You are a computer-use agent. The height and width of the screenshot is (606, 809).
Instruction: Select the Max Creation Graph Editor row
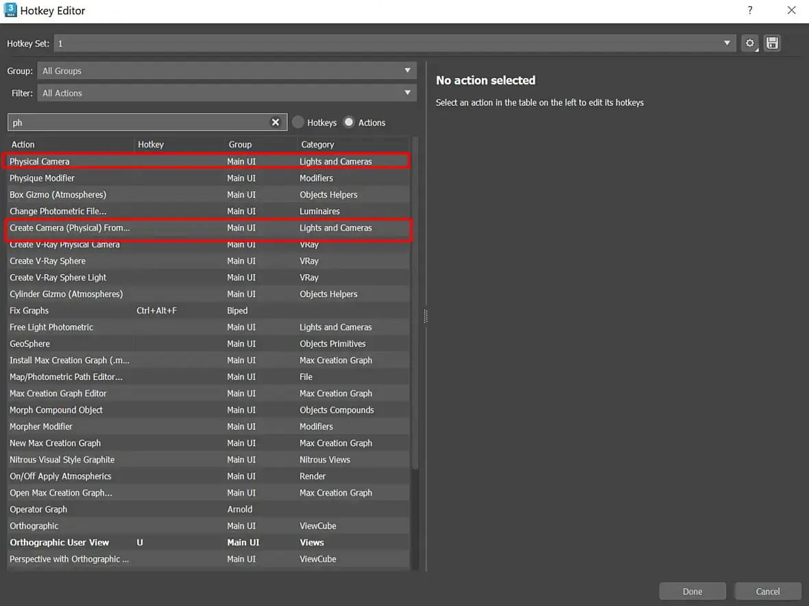pos(208,393)
